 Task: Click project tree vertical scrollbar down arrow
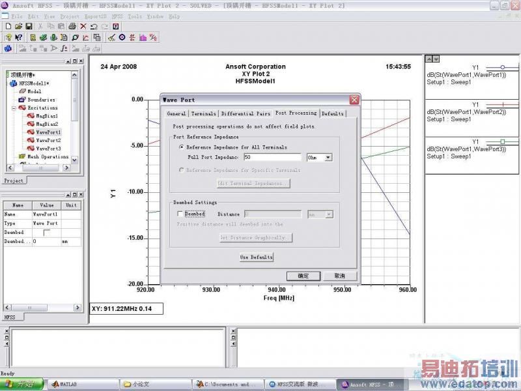coord(74,160)
